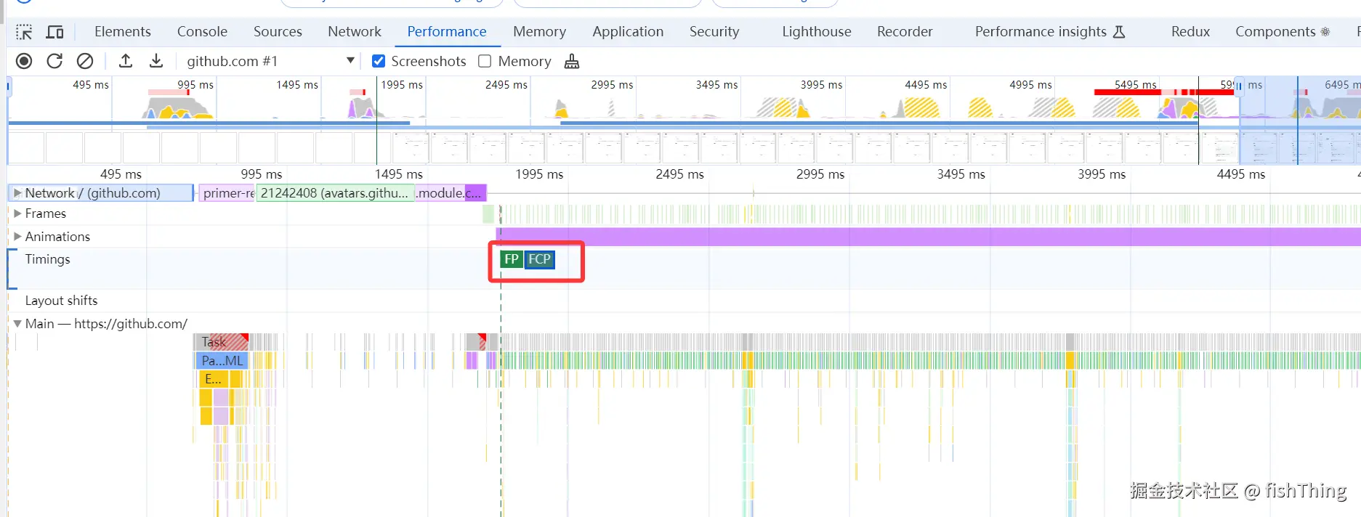Expand the Animations track
Screen dimensions: 1361x517
click(17, 237)
